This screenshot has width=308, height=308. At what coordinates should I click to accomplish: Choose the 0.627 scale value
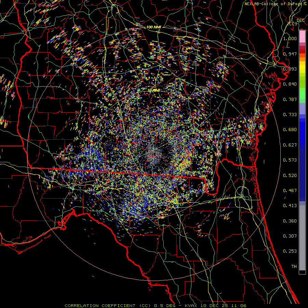click(x=290, y=145)
